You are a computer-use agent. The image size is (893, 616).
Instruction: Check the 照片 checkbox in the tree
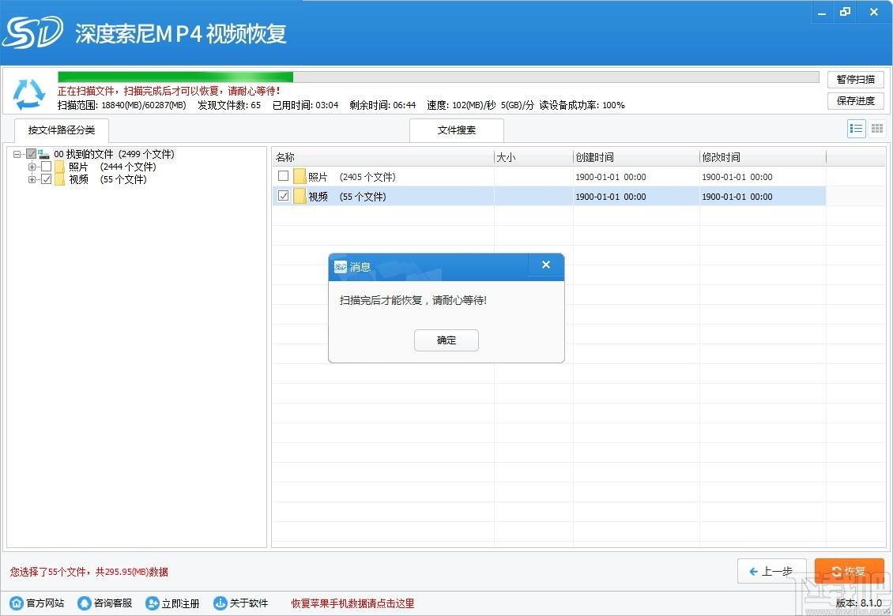coord(46,166)
